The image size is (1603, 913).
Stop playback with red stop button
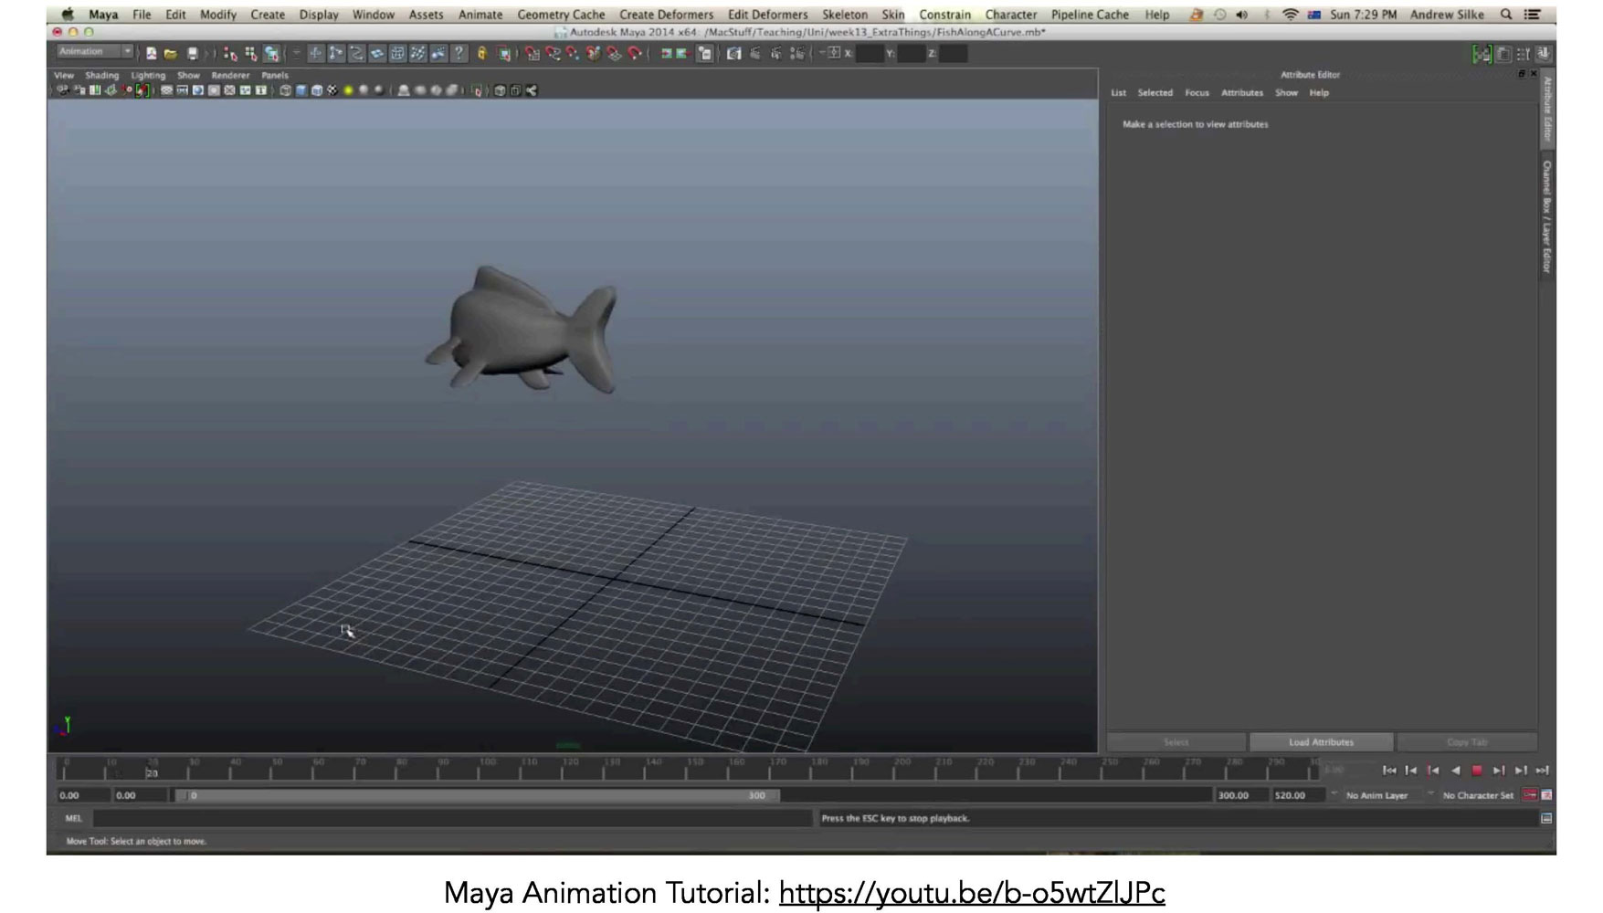tap(1476, 771)
